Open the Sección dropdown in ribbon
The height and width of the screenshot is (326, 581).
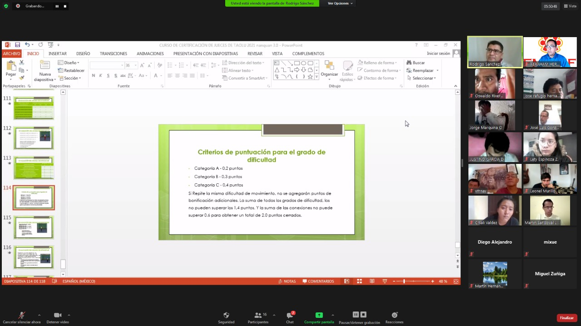(x=70, y=78)
